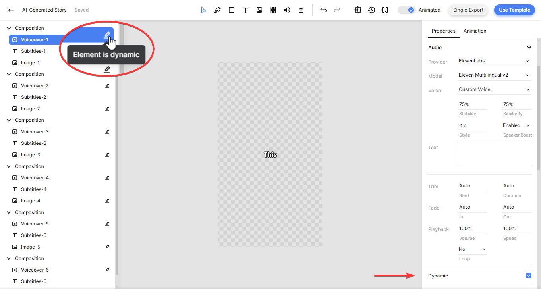Click the Use Template button

pyautogui.click(x=514, y=10)
